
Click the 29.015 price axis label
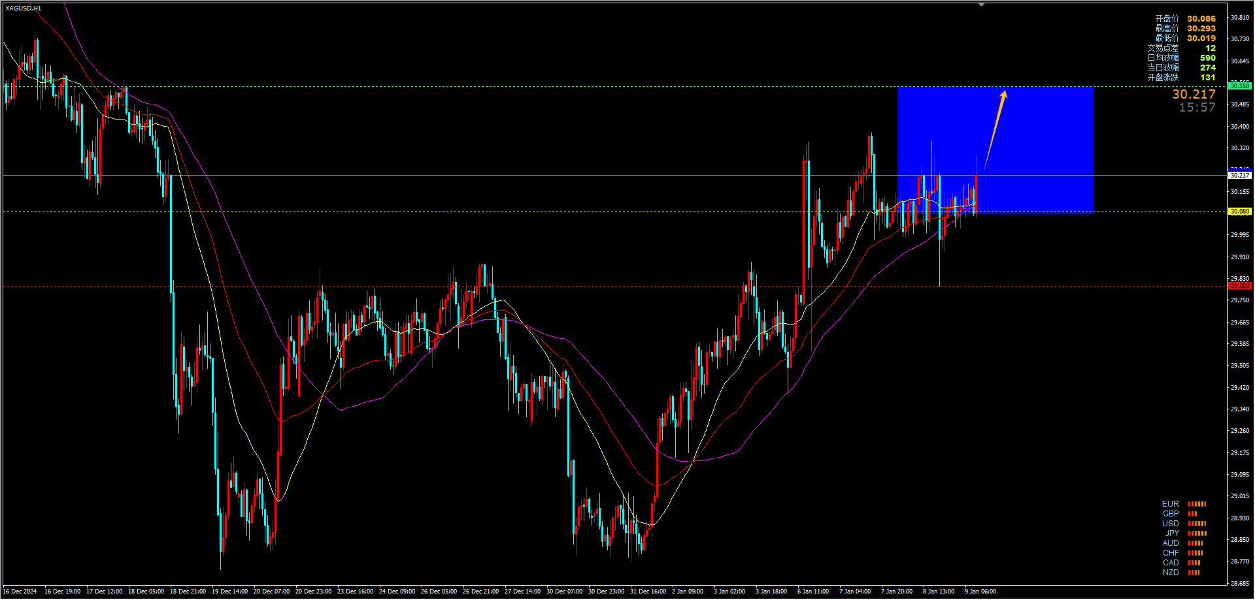1240,496
